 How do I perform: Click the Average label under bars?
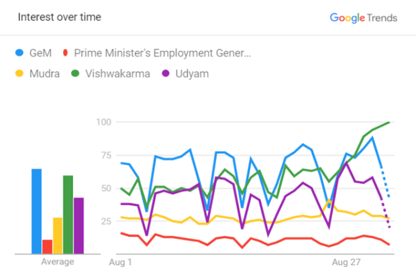click(58, 262)
